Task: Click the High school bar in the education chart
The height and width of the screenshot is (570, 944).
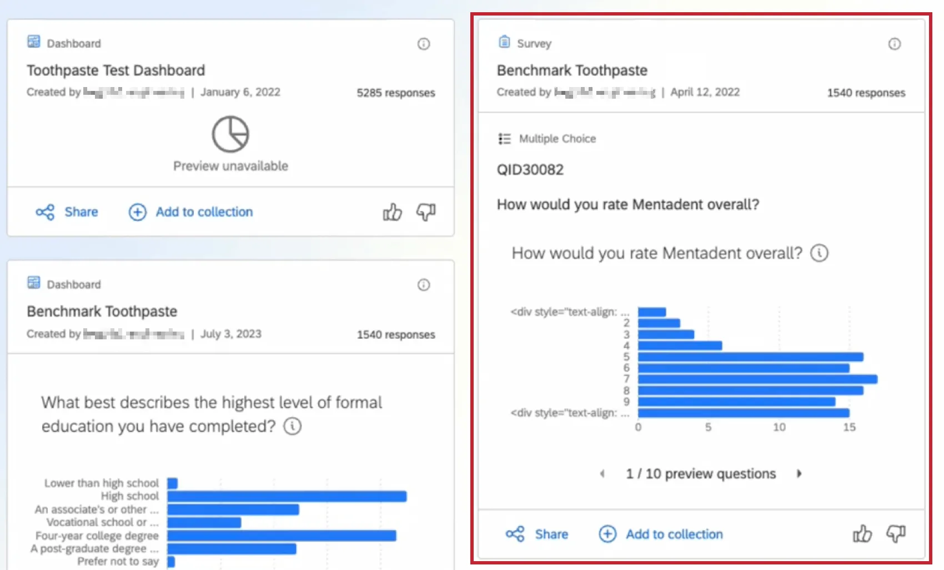Action: click(286, 496)
